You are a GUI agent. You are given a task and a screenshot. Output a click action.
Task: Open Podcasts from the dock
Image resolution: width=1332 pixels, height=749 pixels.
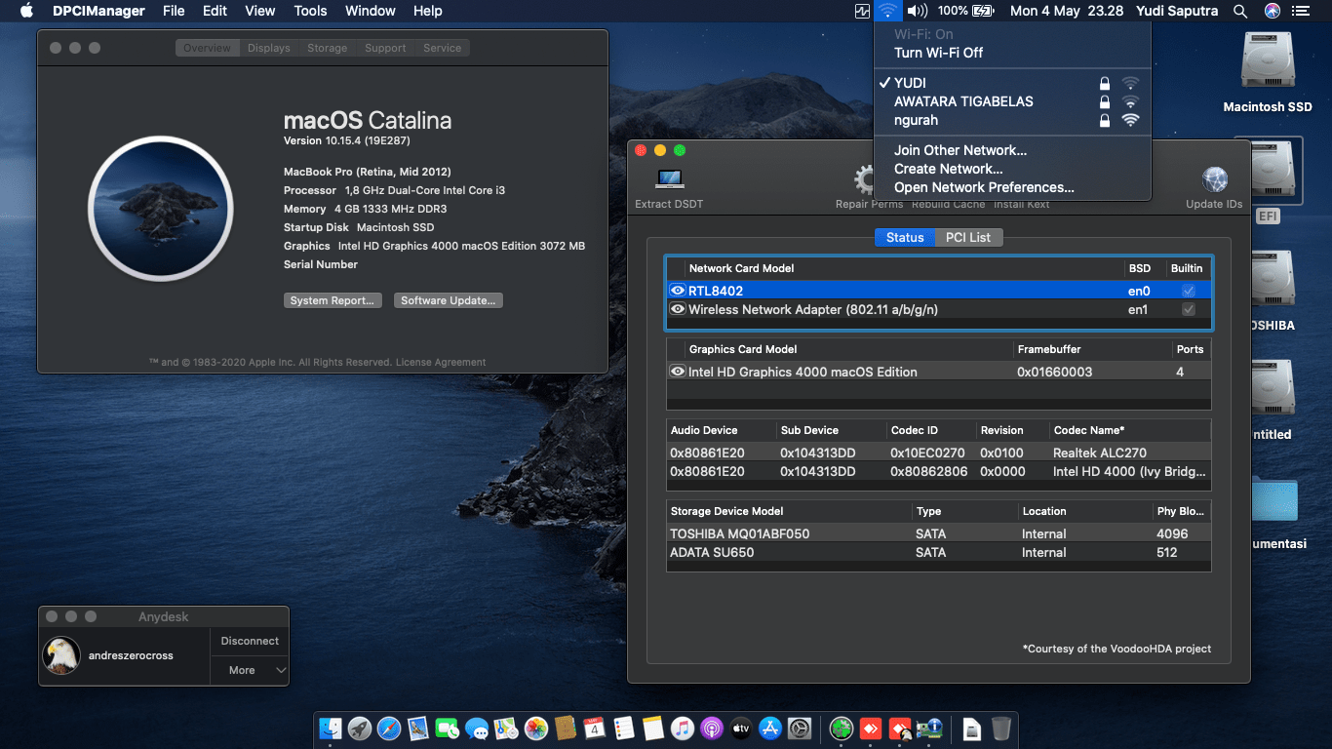click(712, 728)
